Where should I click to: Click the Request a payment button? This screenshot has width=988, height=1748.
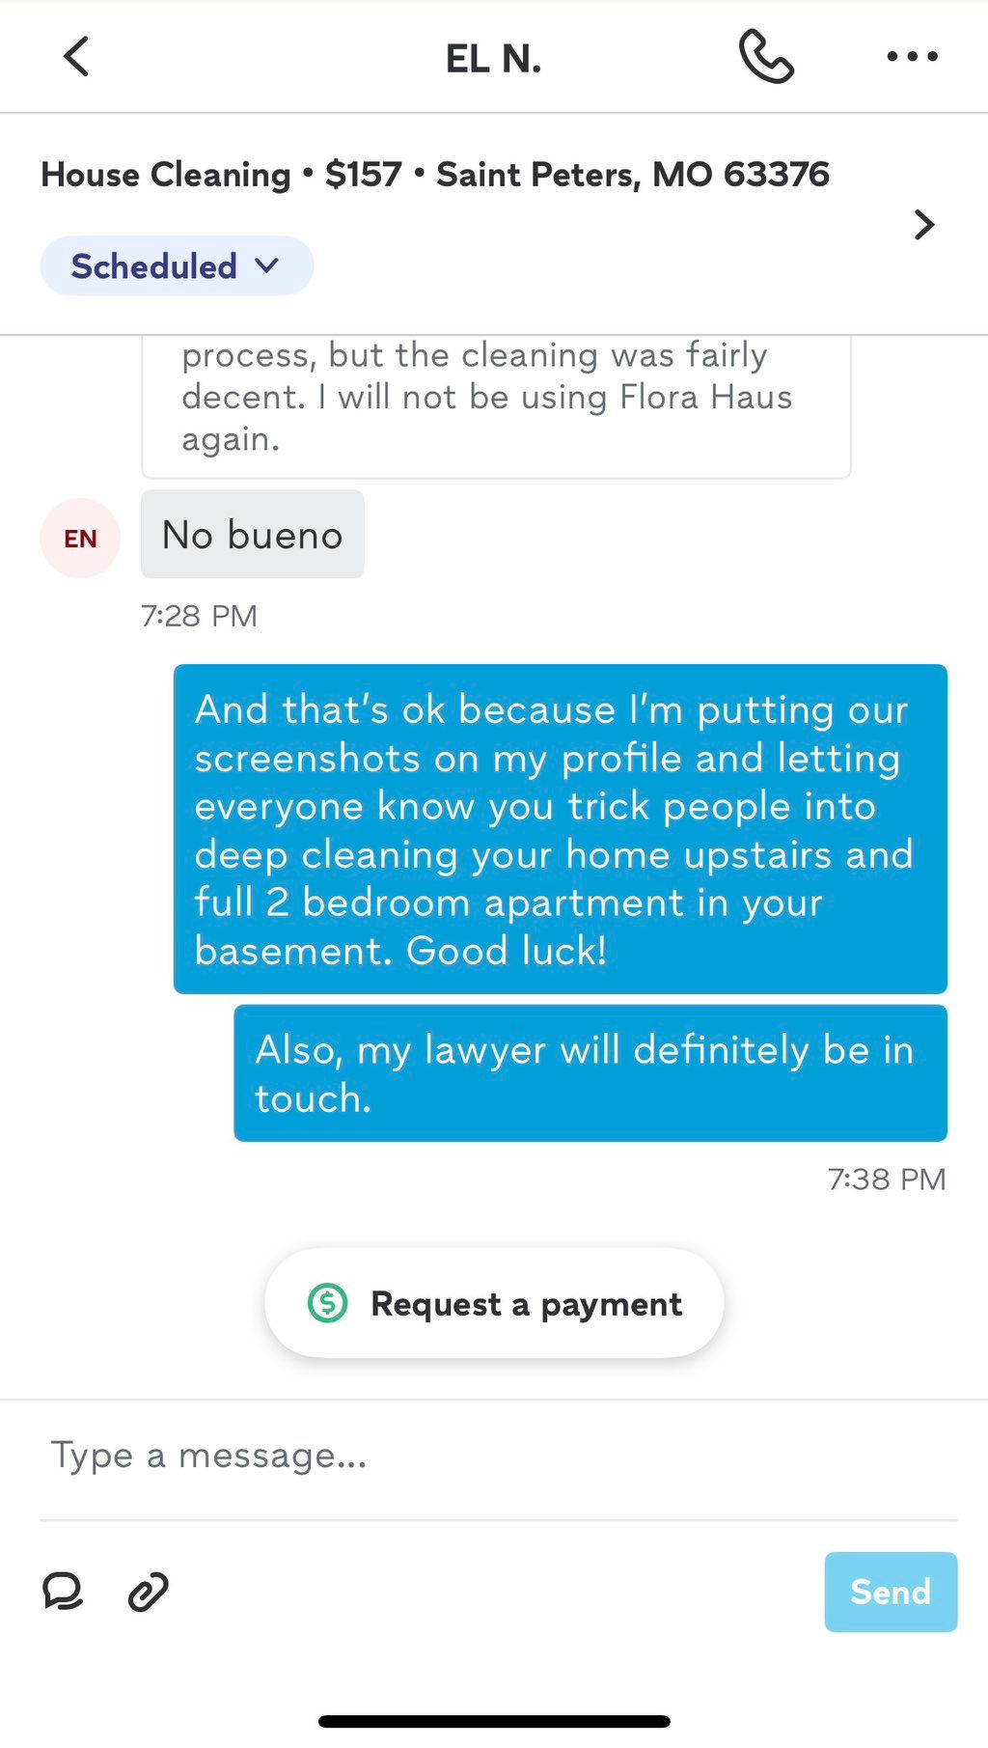[494, 1303]
